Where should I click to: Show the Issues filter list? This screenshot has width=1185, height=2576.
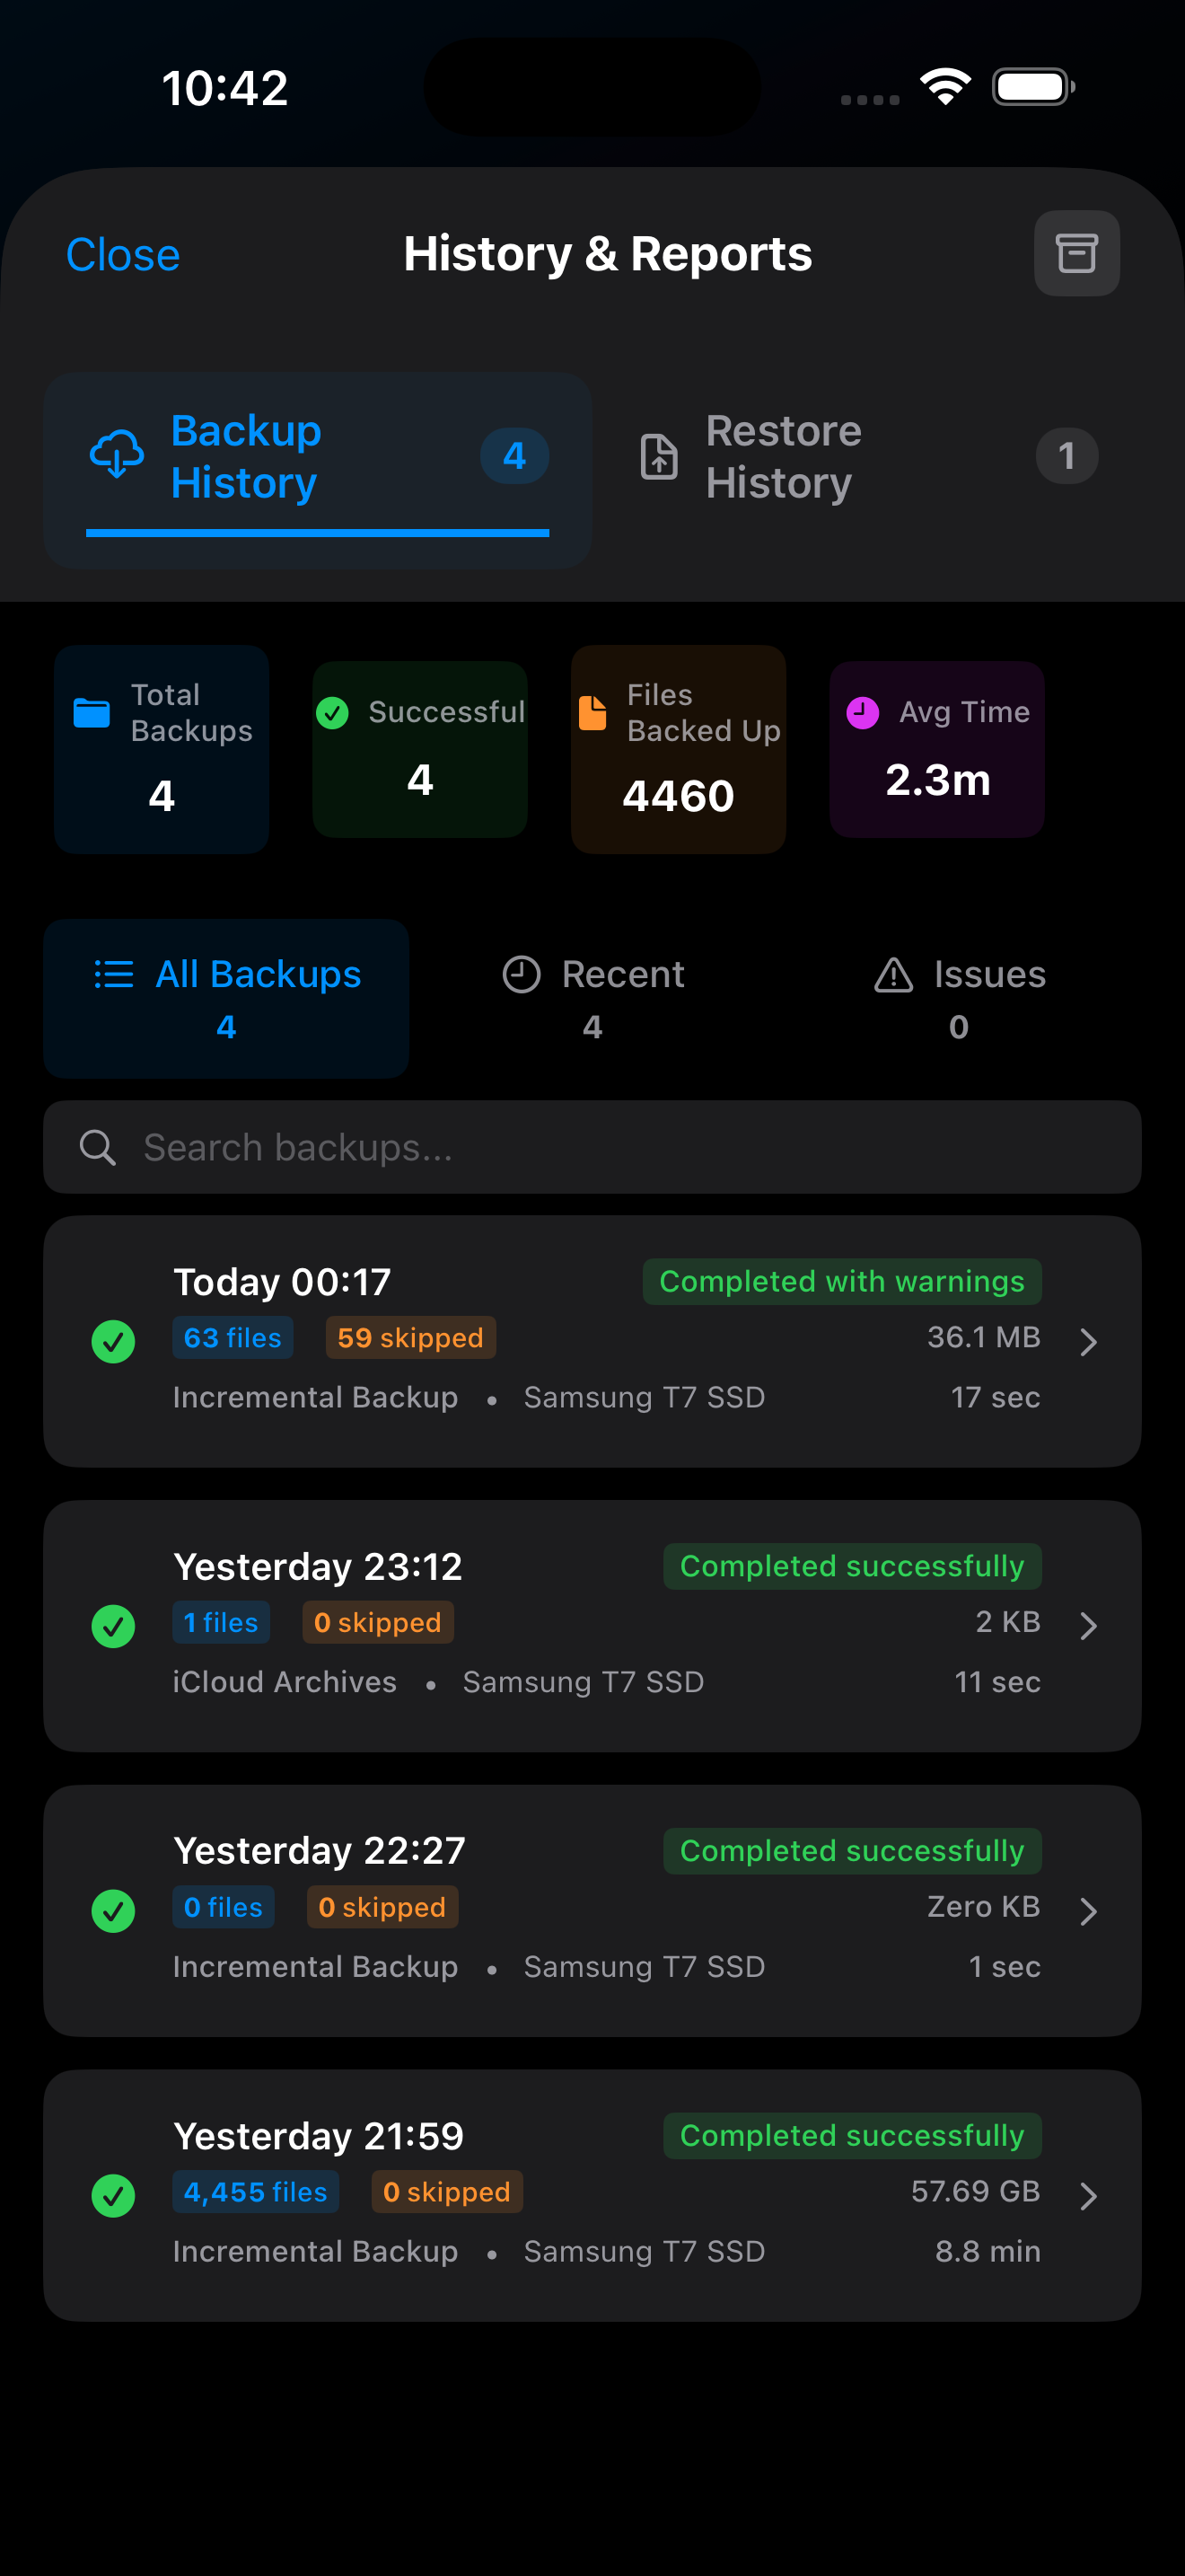[958, 998]
